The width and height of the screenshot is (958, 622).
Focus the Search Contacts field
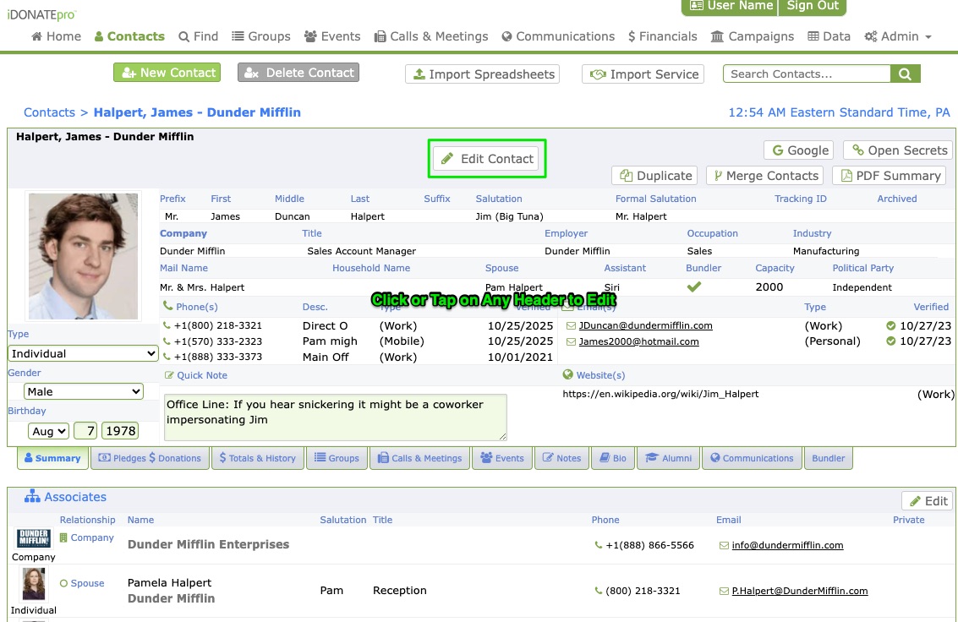807,74
